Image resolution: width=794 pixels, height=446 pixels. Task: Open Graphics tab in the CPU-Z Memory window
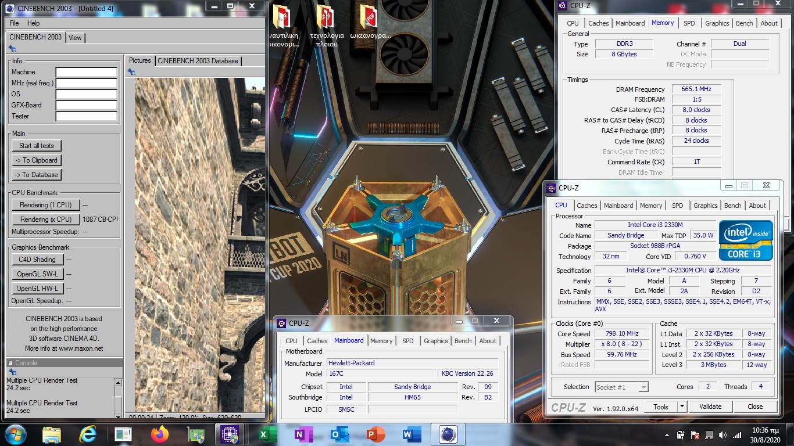[x=717, y=23]
